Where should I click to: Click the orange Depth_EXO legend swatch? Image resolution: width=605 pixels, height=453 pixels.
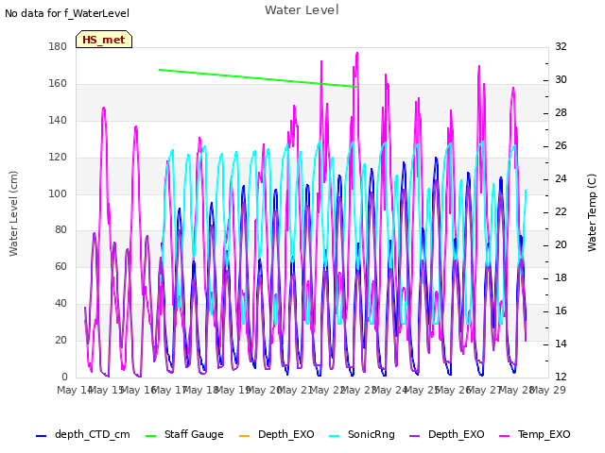(x=244, y=436)
